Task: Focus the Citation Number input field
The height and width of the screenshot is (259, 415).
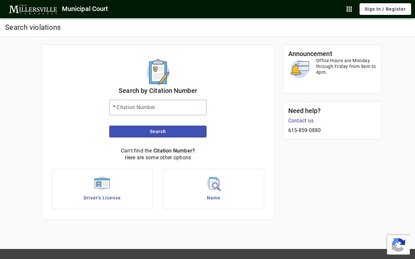Action: (158, 107)
